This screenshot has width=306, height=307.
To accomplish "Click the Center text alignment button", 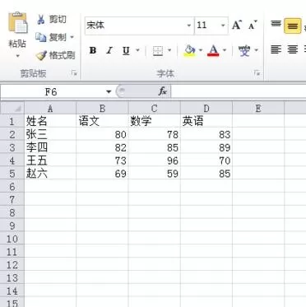I will [x=293, y=49].
